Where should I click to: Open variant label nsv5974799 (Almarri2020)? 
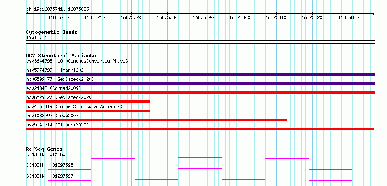coord(57,70)
